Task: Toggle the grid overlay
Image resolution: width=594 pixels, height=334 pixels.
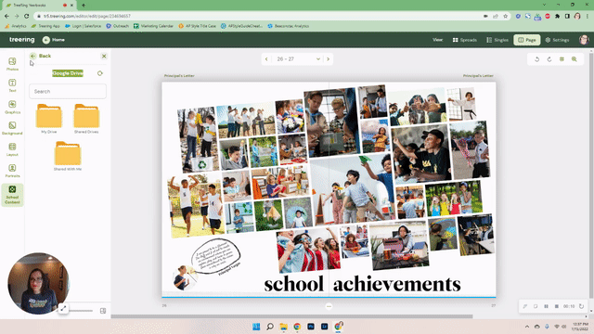Action: tap(562, 59)
